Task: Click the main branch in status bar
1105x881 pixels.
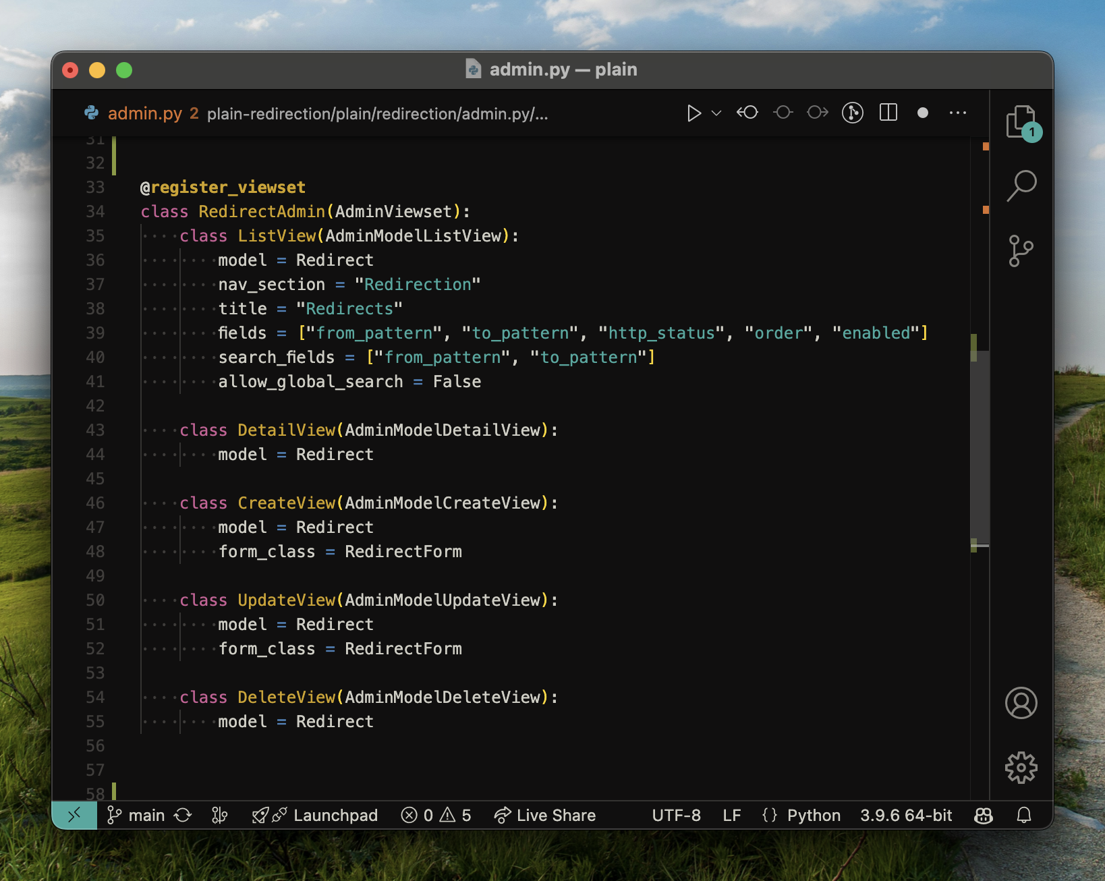Action: tap(137, 816)
